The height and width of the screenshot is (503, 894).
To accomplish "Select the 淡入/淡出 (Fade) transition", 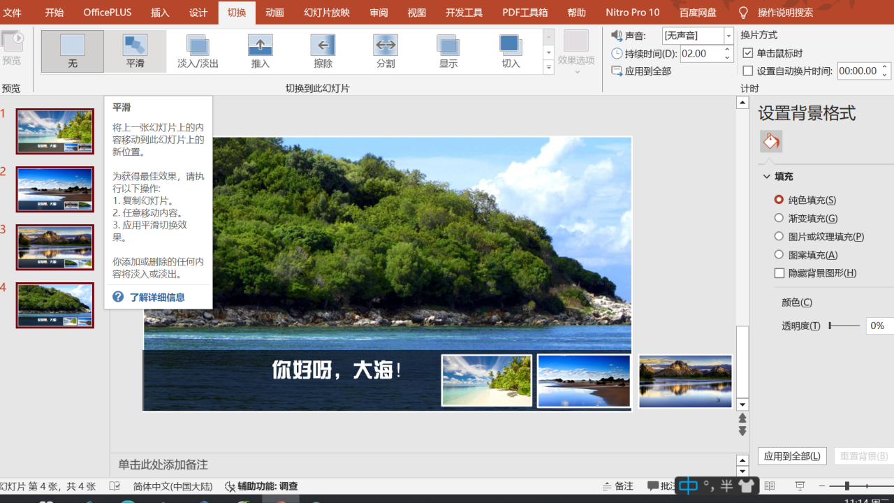I will (198, 50).
